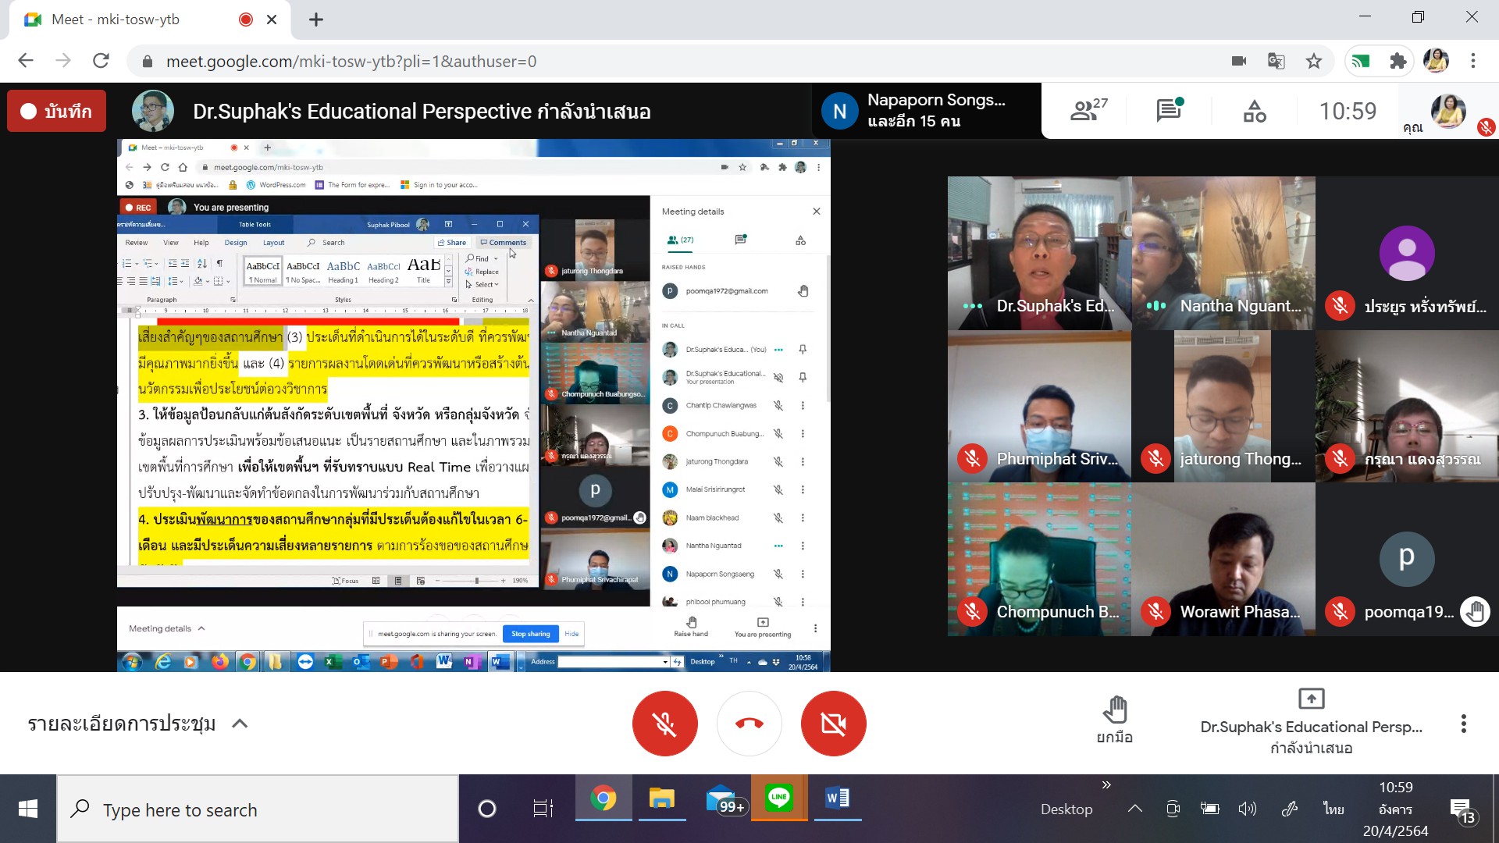Hang up the call
This screenshot has width=1499, height=843.
749,724
